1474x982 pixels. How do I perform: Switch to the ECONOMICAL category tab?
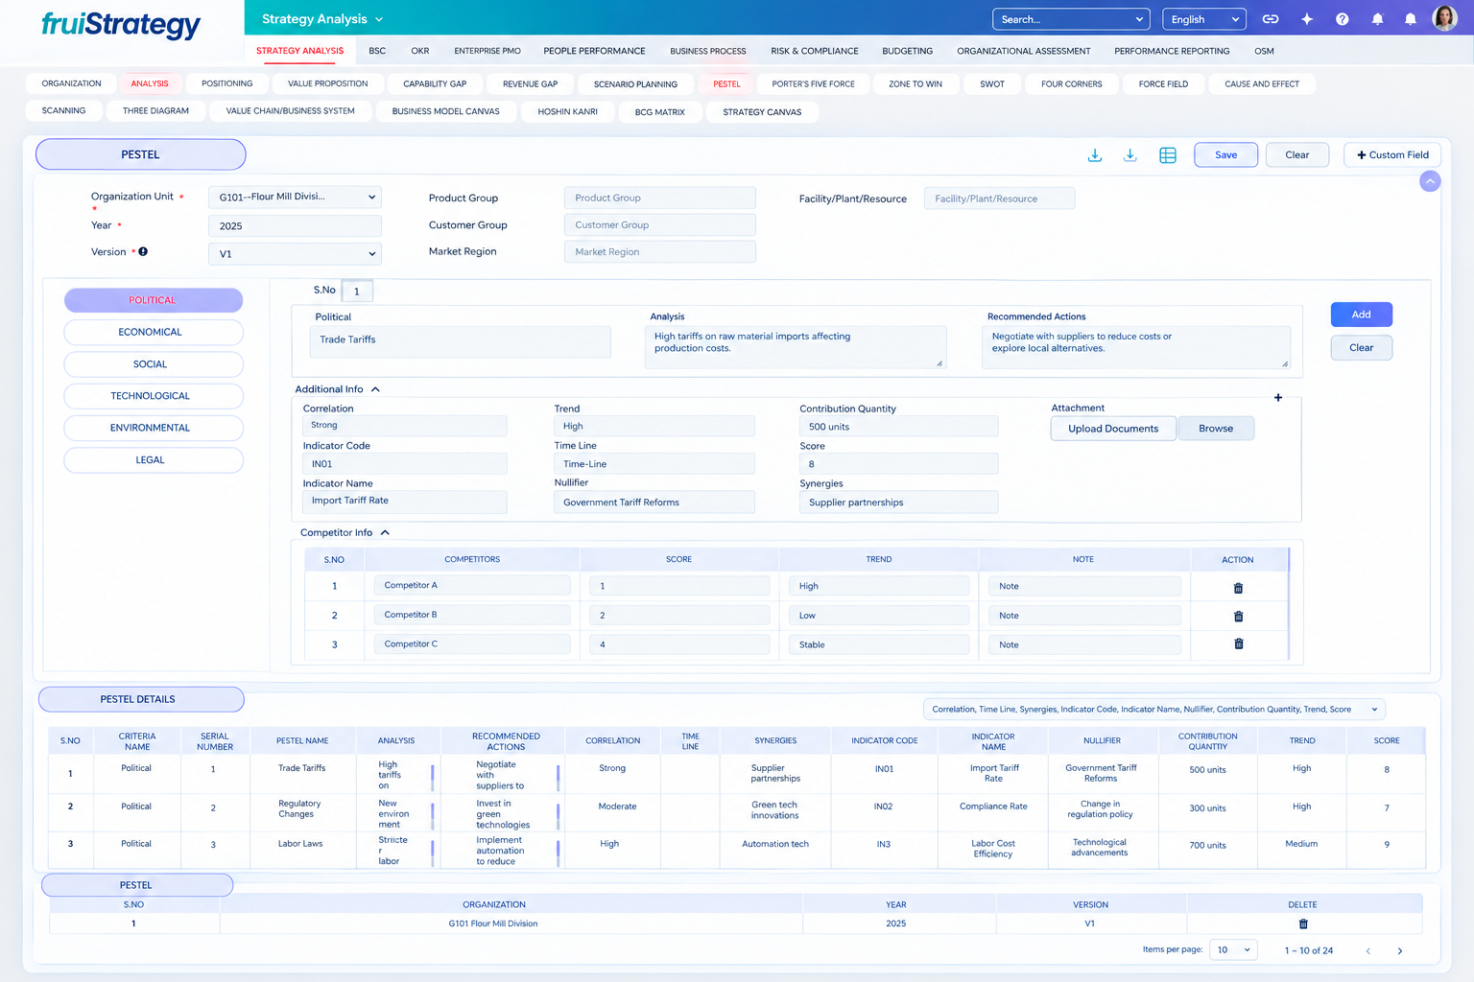click(x=154, y=333)
